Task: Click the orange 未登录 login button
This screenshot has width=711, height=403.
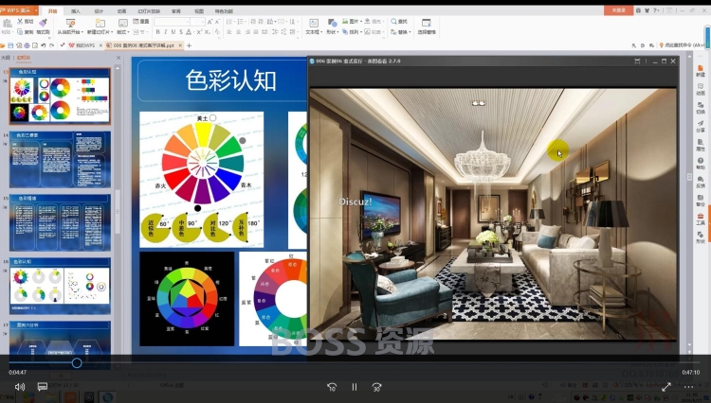Action: coord(618,10)
